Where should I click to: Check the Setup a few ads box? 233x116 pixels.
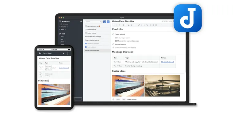[x=113, y=44]
